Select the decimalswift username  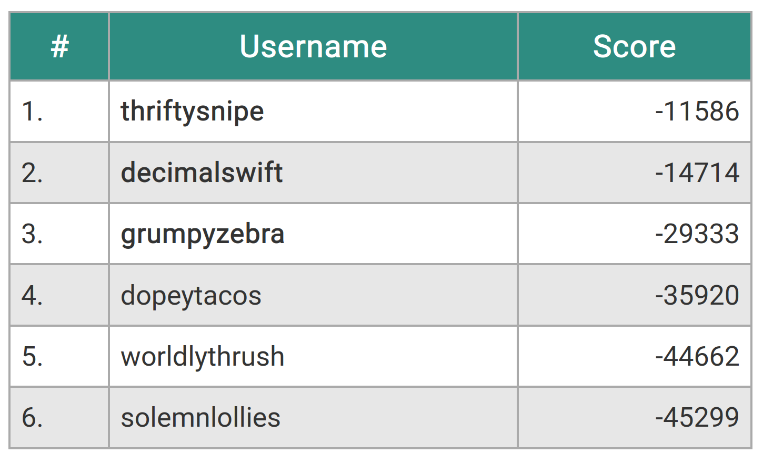[x=202, y=173]
